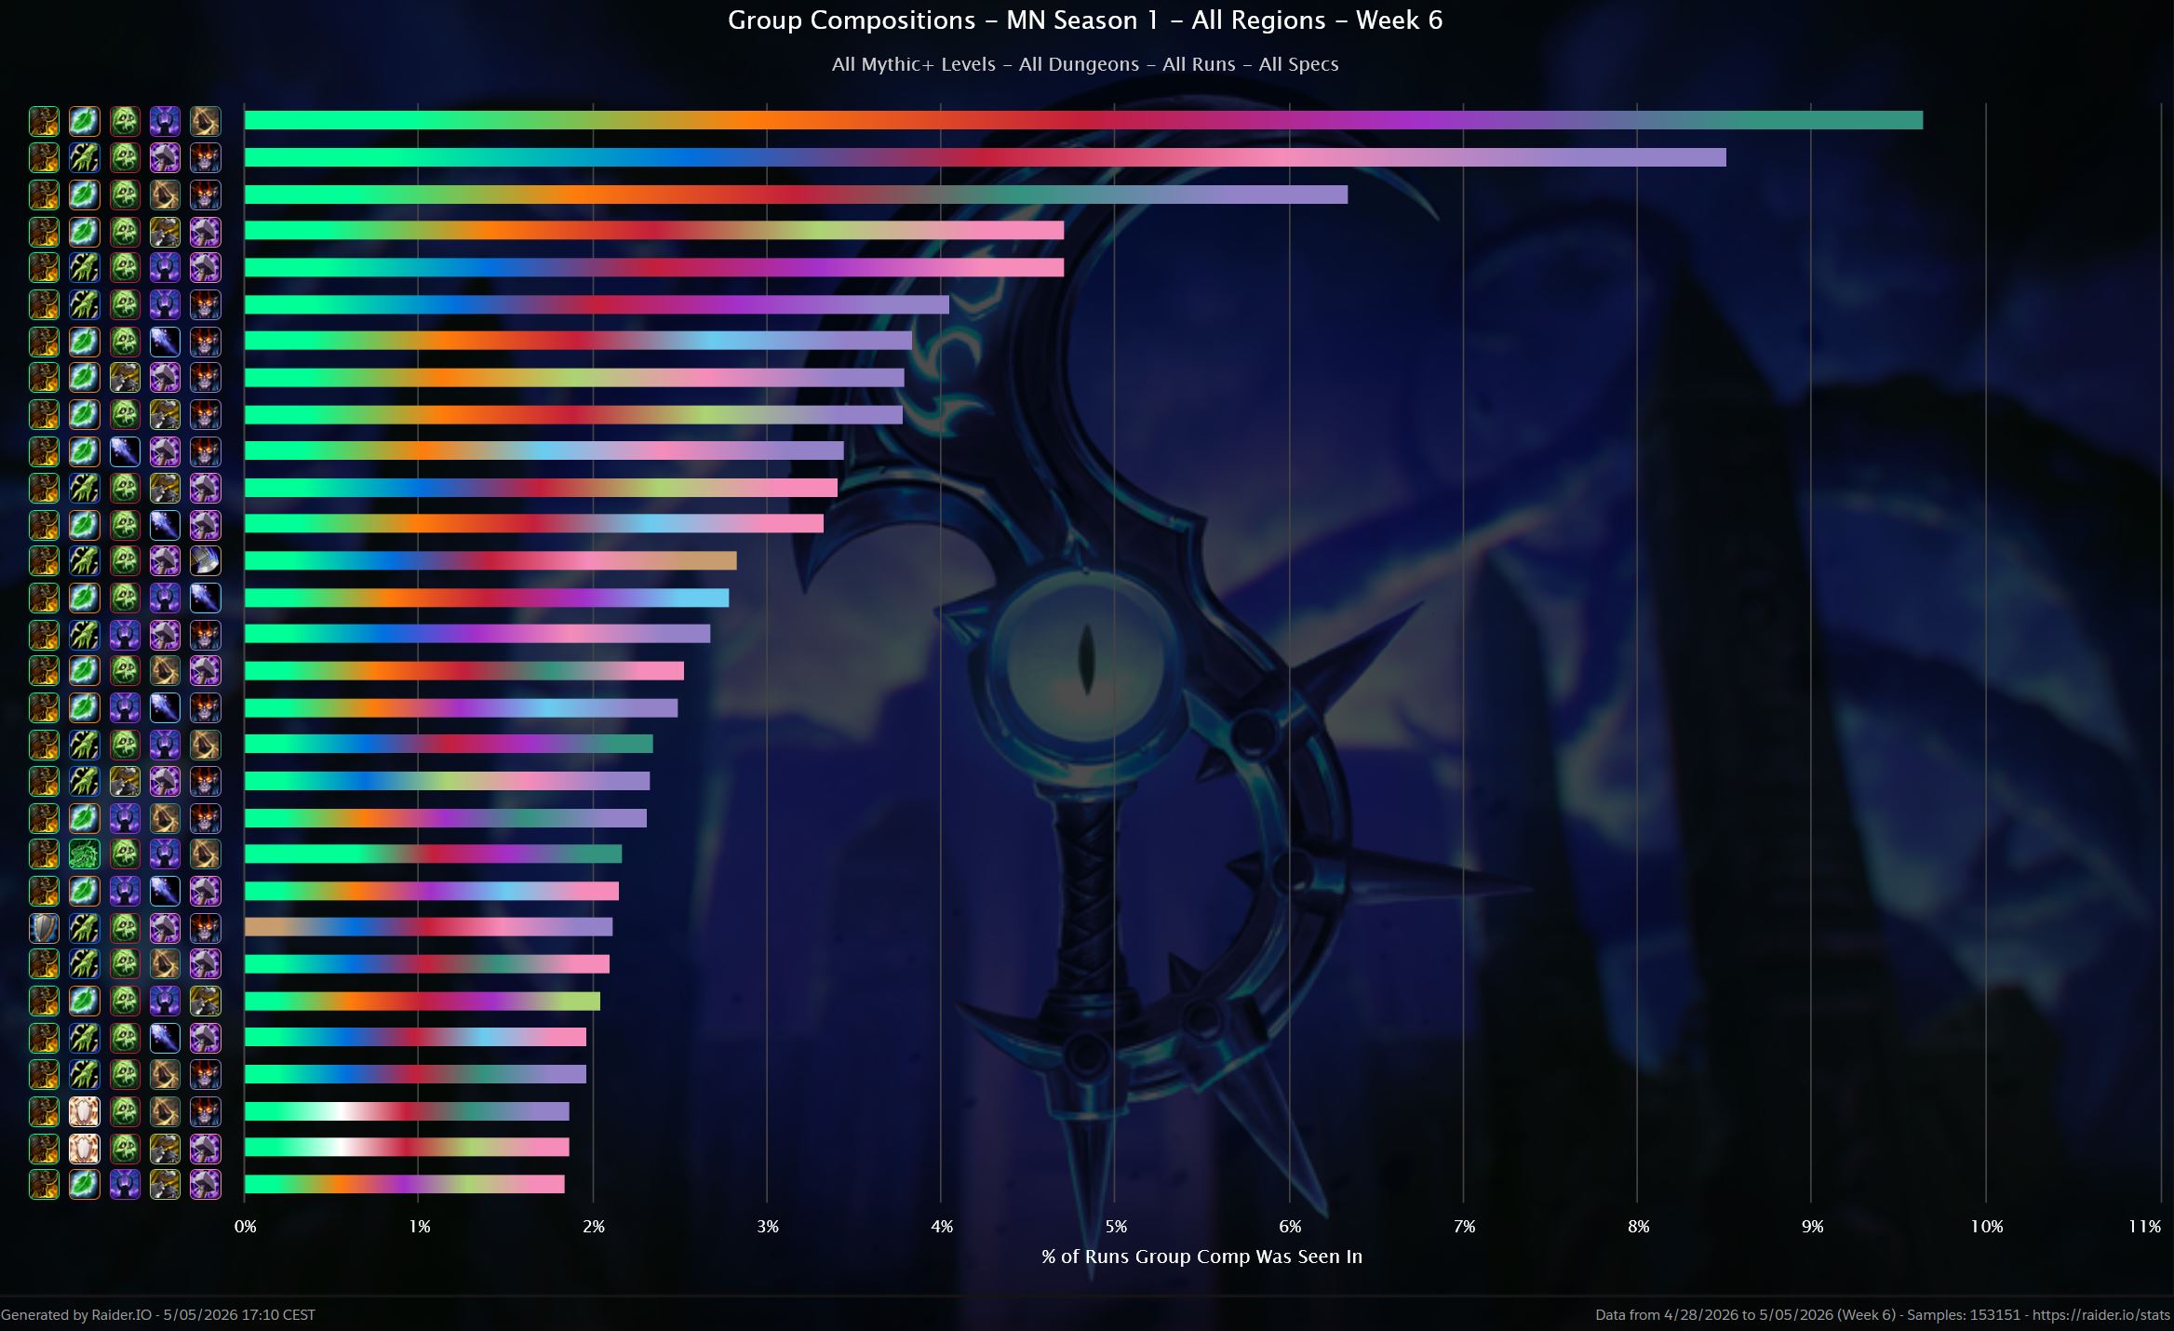This screenshot has height=1331, width=2174.
Task: Click the '9%' axis tick label
Action: [x=1812, y=1227]
